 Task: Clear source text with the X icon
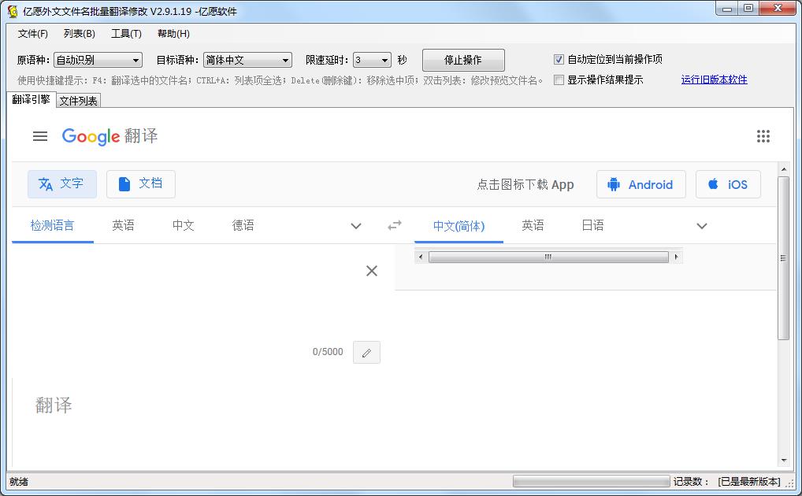(372, 271)
